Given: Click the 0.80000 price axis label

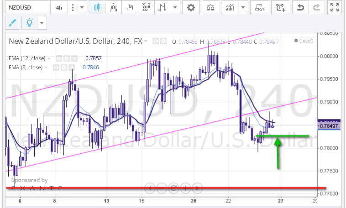Looking at the screenshot, I should click(329, 56).
